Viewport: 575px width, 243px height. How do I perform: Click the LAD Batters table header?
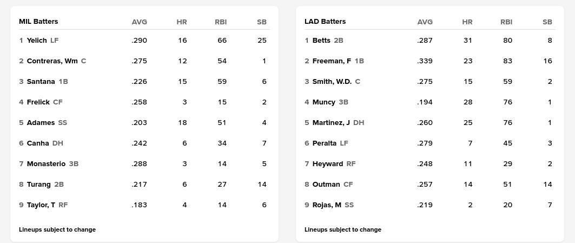[x=325, y=22]
